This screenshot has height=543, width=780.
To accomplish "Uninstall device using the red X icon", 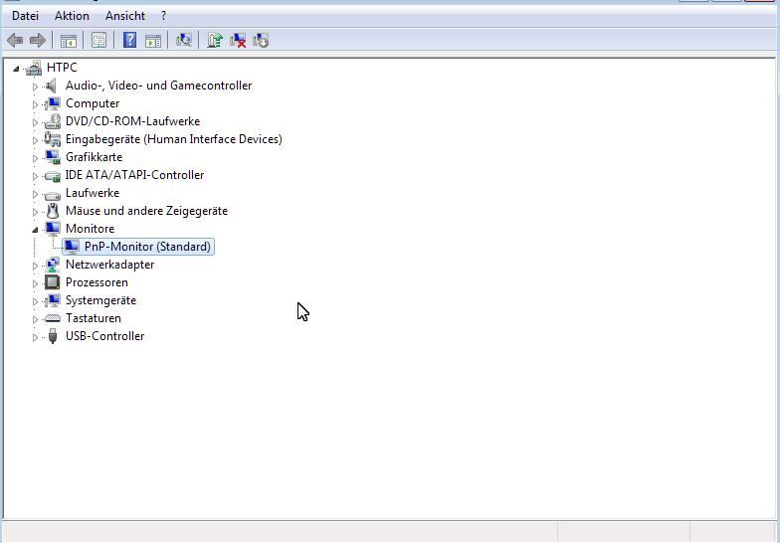I will pos(238,40).
